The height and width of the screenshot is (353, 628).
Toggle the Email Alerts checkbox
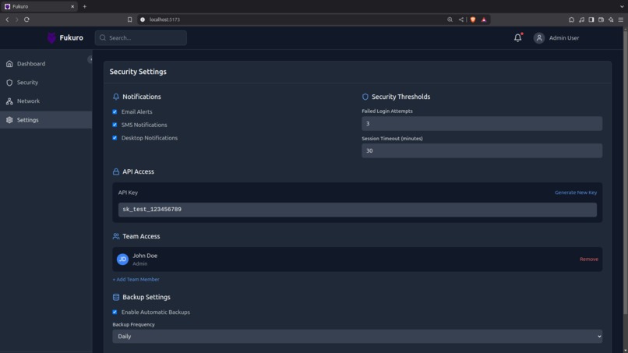click(115, 111)
